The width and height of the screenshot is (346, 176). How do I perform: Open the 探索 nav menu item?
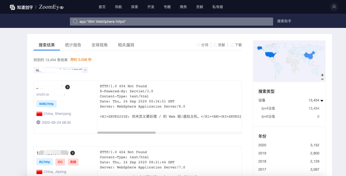coord(135,7)
